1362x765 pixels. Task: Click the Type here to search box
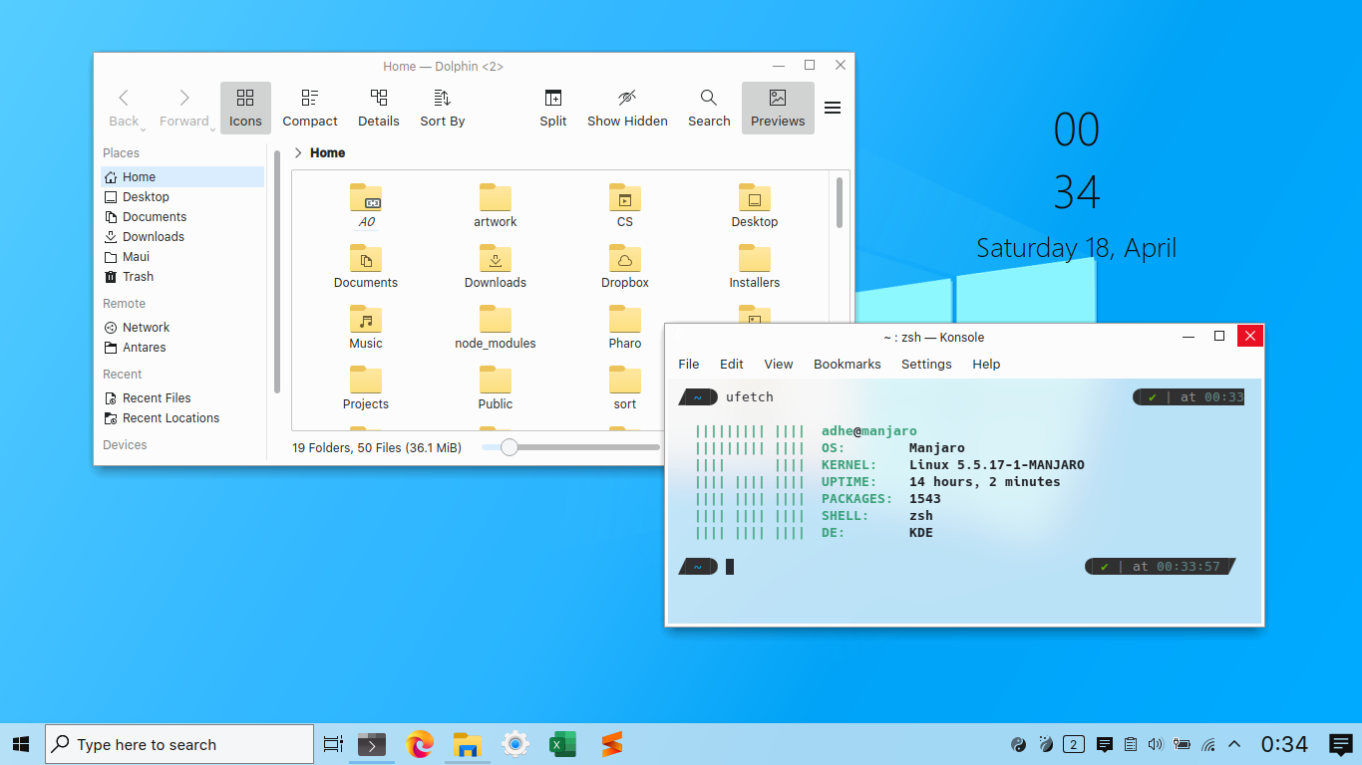pos(179,744)
